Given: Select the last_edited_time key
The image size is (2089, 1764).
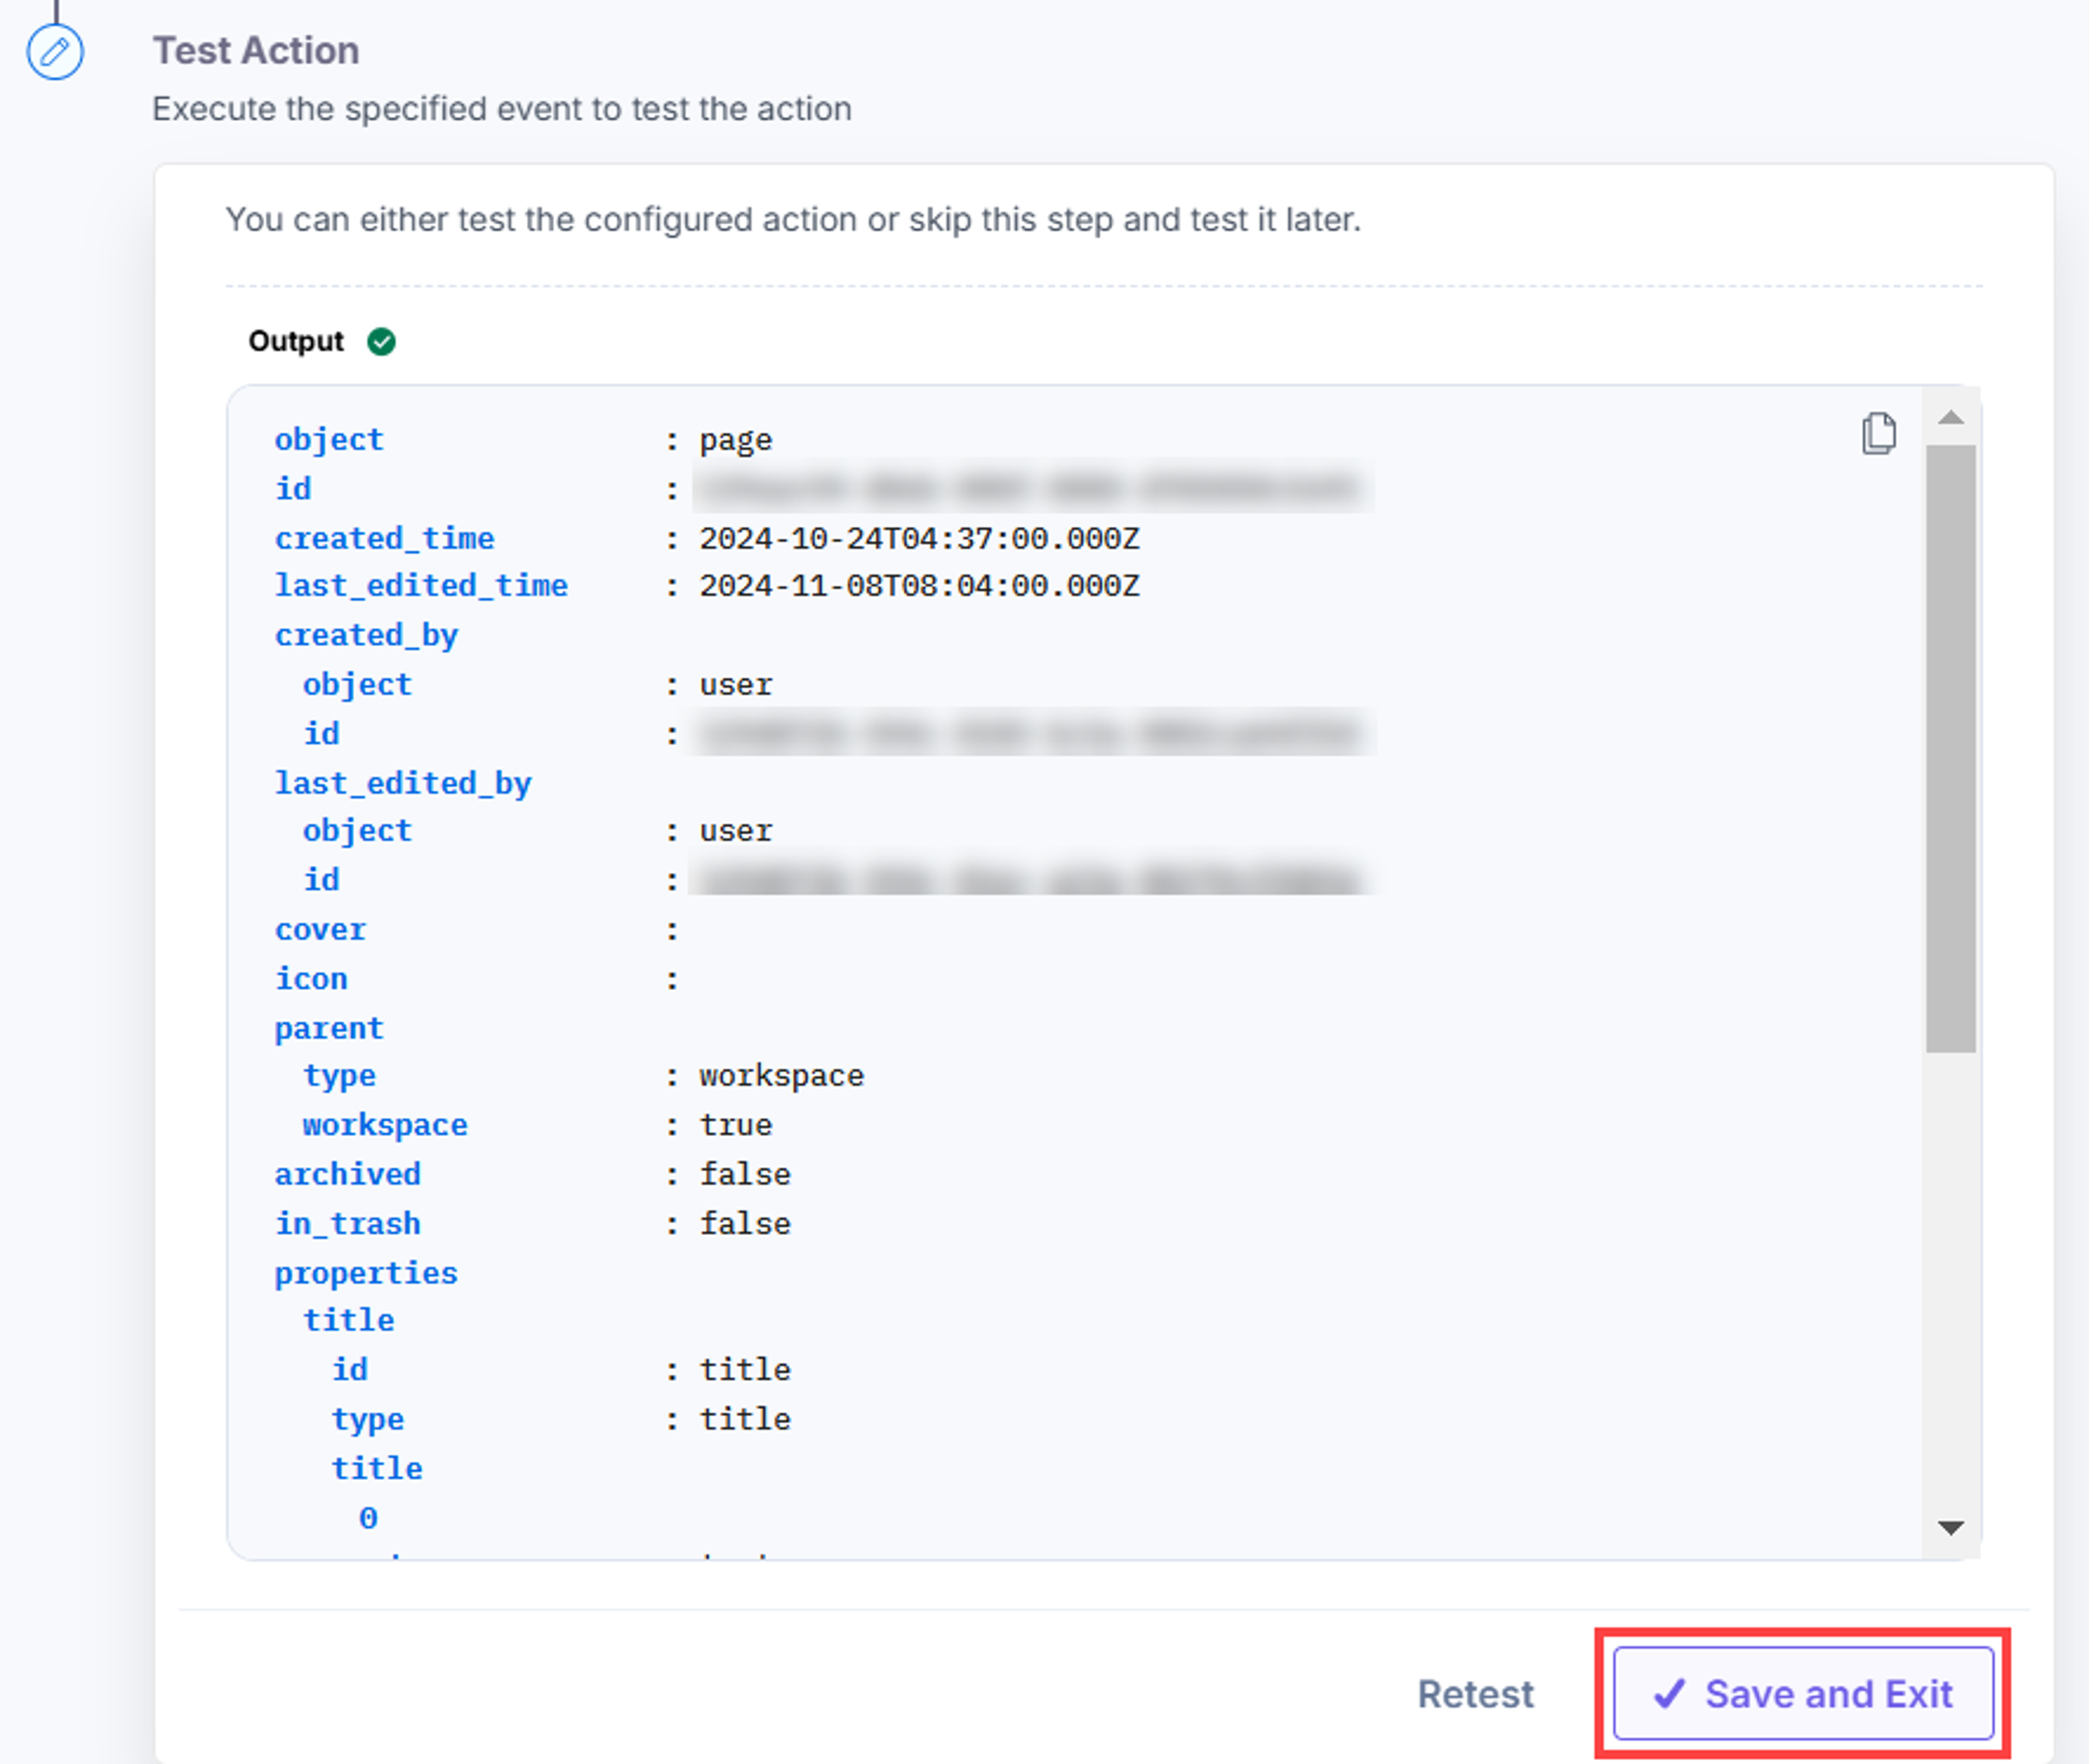Looking at the screenshot, I should (421, 585).
